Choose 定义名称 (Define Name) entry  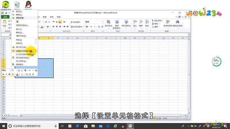coord(22,61)
